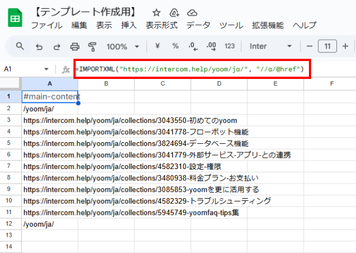Open the Inter font family dropdown
356x253 pixels.
[271, 46]
